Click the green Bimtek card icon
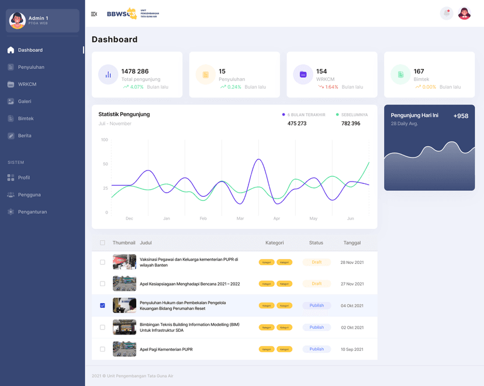Screen dimensions: 484x386 (x=400, y=75)
